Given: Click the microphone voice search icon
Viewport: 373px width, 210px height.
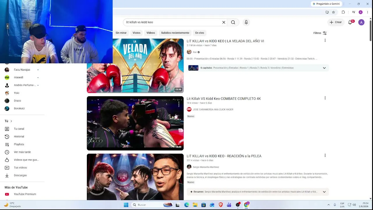Looking at the screenshot, I should [246, 22].
